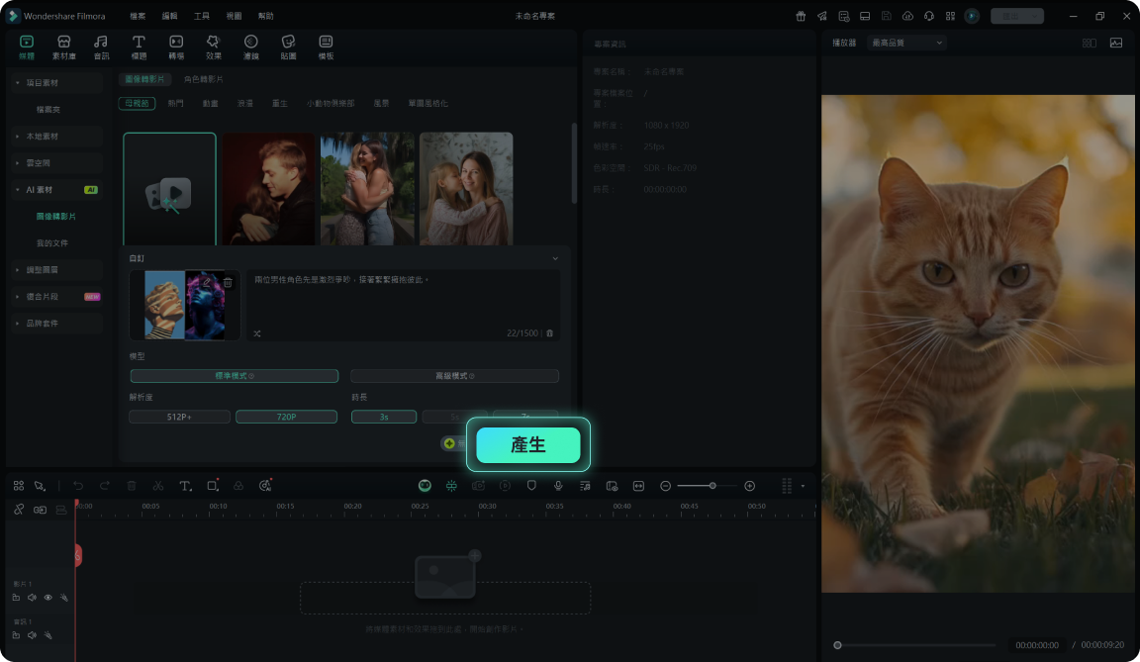Select the 母親節 category filter
The height and width of the screenshot is (662, 1140).
coord(137,103)
